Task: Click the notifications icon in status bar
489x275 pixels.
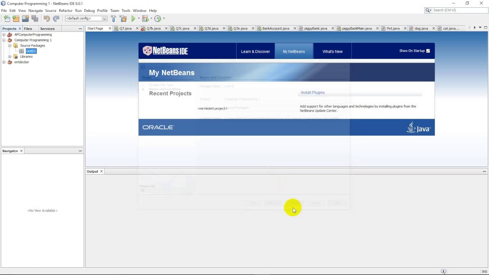Action: coord(443,272)
